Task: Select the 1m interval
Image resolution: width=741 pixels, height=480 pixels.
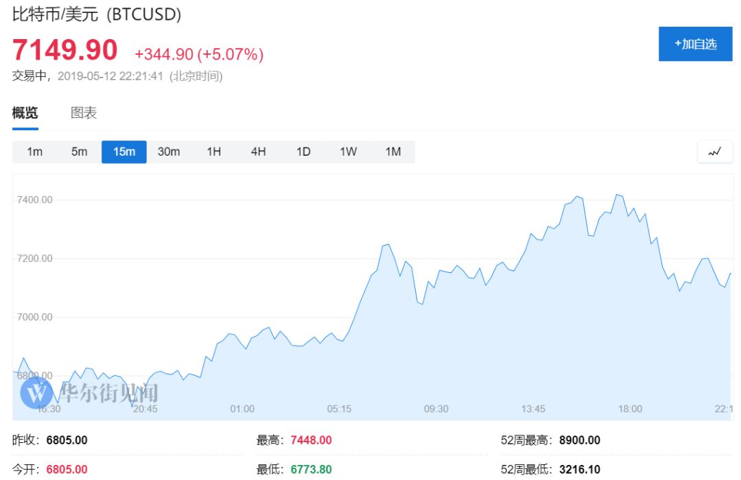Action: coord(34,152)
